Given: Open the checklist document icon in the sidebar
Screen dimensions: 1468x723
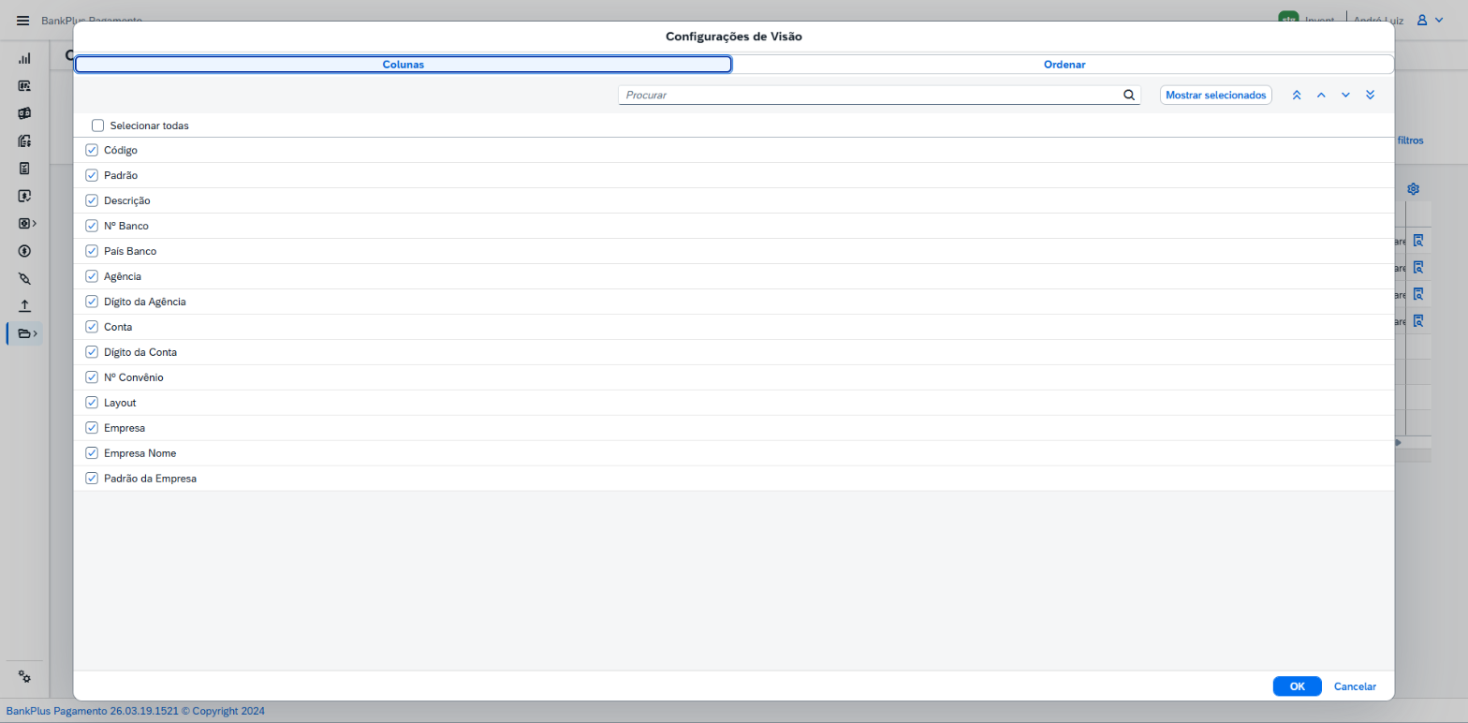Looking at the screenshot, I should pyautogui.click(x=24, y=169).
